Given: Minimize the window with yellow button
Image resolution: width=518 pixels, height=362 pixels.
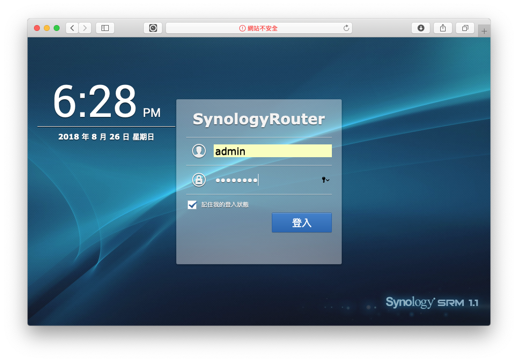Looking at the screenshot, I should tap(47, 28).
